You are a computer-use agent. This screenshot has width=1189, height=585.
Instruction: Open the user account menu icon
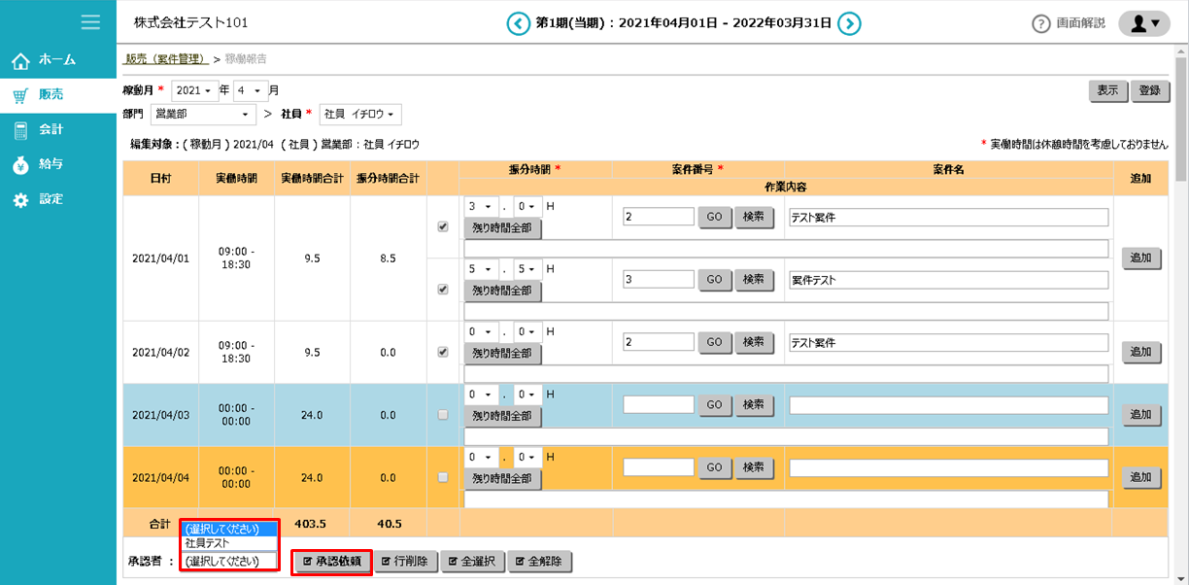(x=1143, y=23)
